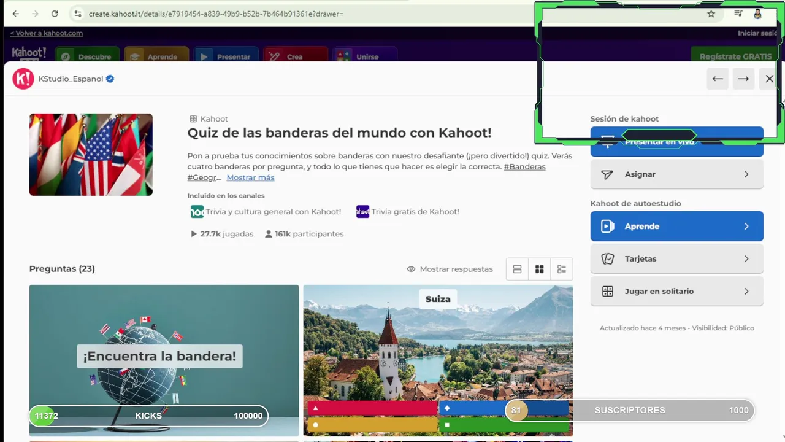Expand Asignar with its chevron
The width and height of the screenshot is (785, 442).
pyautogui.click(x=746, y=174)
